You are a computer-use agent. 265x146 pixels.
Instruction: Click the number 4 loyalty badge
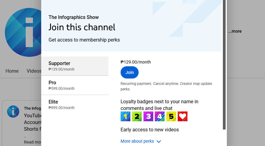pyautogui.click(x=160, y=116)
